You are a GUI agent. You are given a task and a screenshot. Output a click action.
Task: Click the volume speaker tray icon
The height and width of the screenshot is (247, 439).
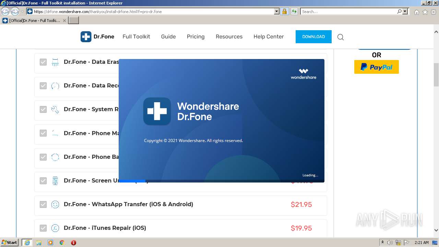pos(390,243)
